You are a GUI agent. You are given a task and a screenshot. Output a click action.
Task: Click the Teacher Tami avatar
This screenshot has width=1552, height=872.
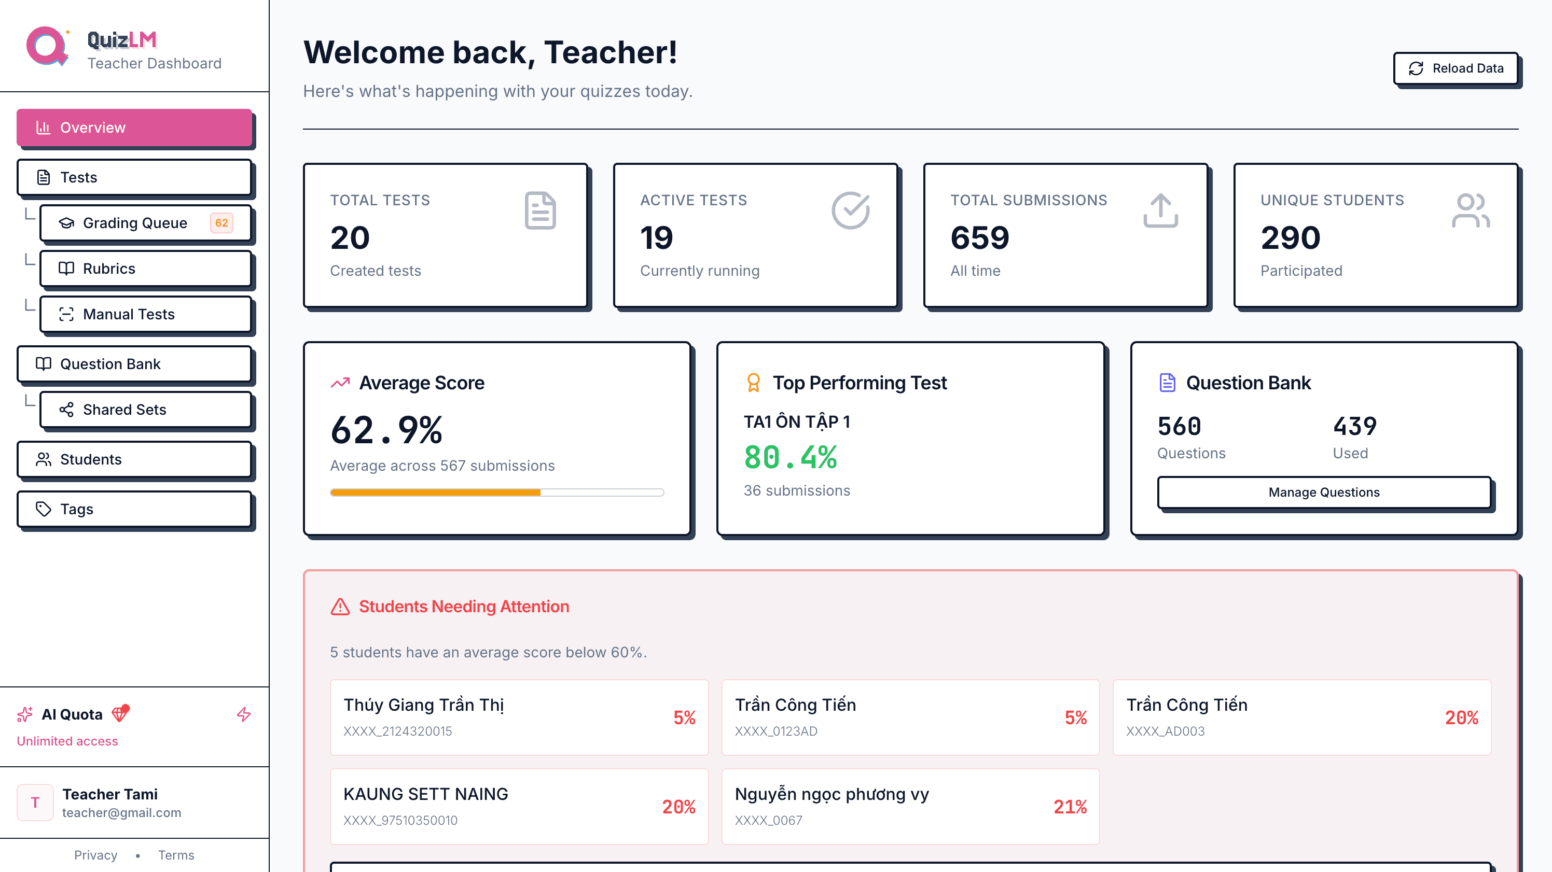coord(35,802)
